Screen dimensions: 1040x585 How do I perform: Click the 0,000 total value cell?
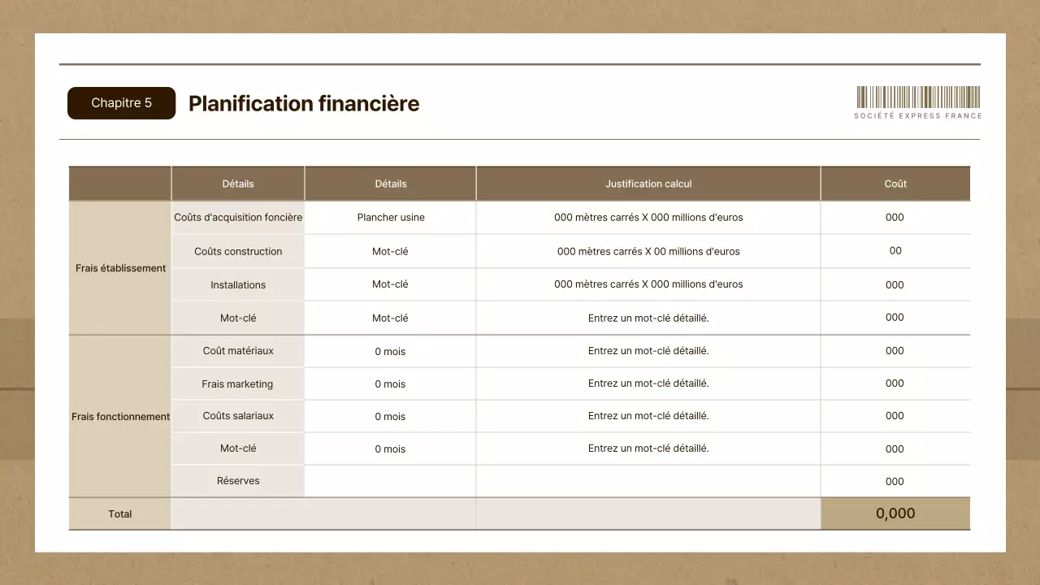[x=895, y=513]
